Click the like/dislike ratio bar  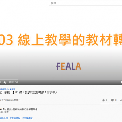(x=109, y=104)
